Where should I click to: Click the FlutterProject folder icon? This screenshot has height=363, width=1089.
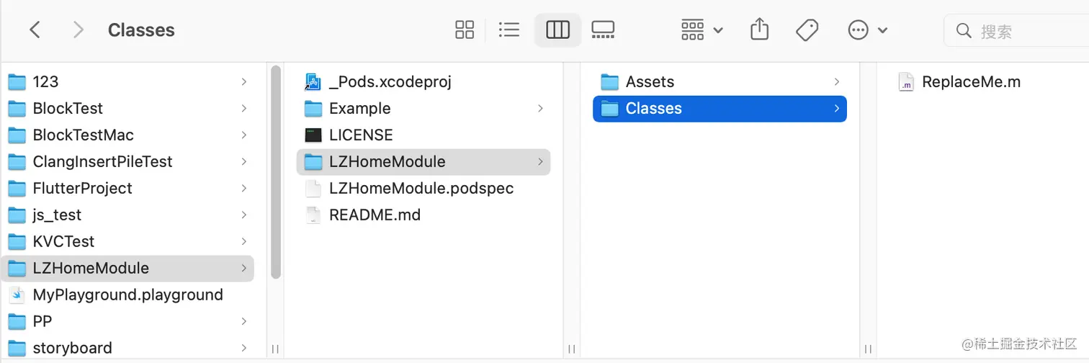tap(17, 188)
